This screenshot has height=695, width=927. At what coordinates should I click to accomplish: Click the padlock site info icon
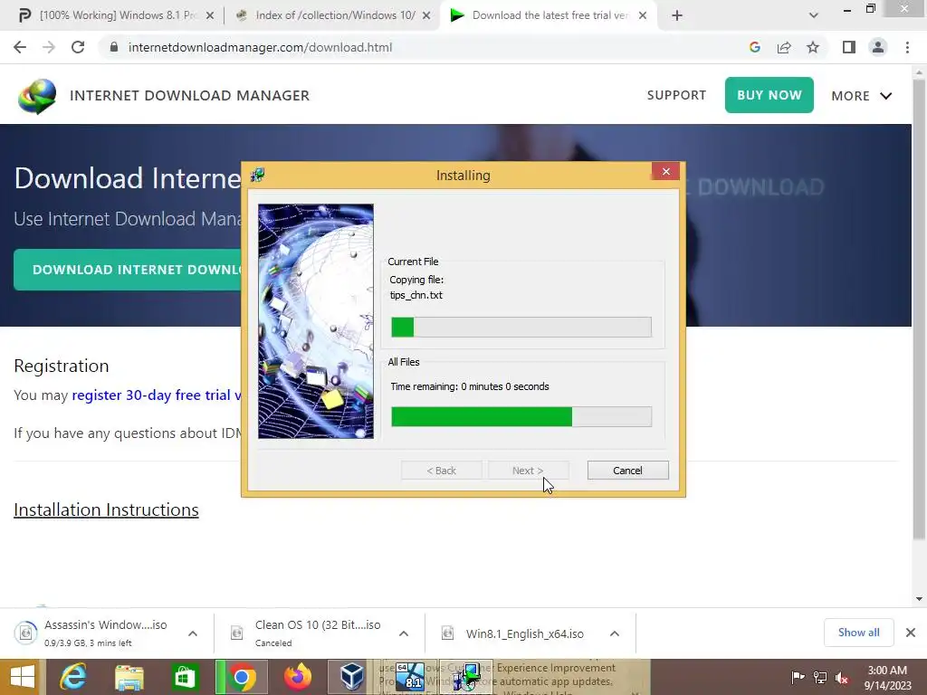pos(114,47)
